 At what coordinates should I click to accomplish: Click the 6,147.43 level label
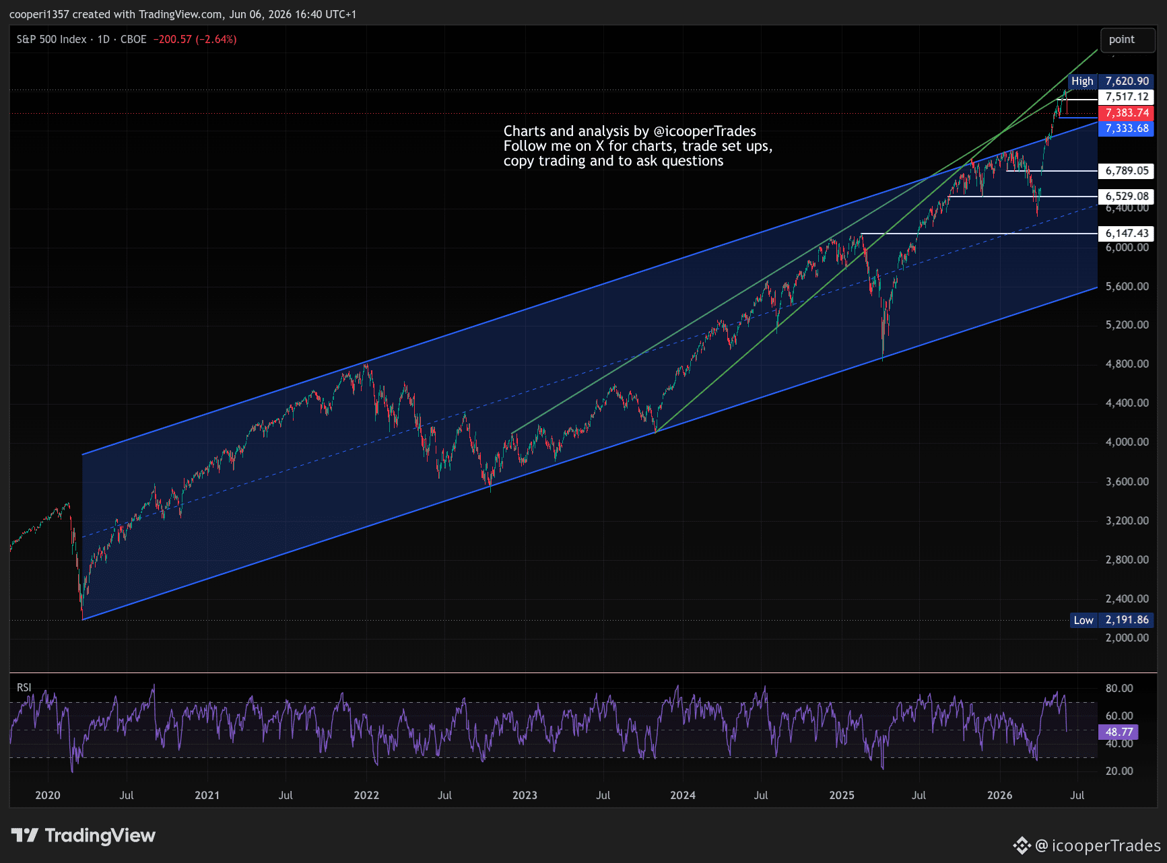coord(1127,234)
